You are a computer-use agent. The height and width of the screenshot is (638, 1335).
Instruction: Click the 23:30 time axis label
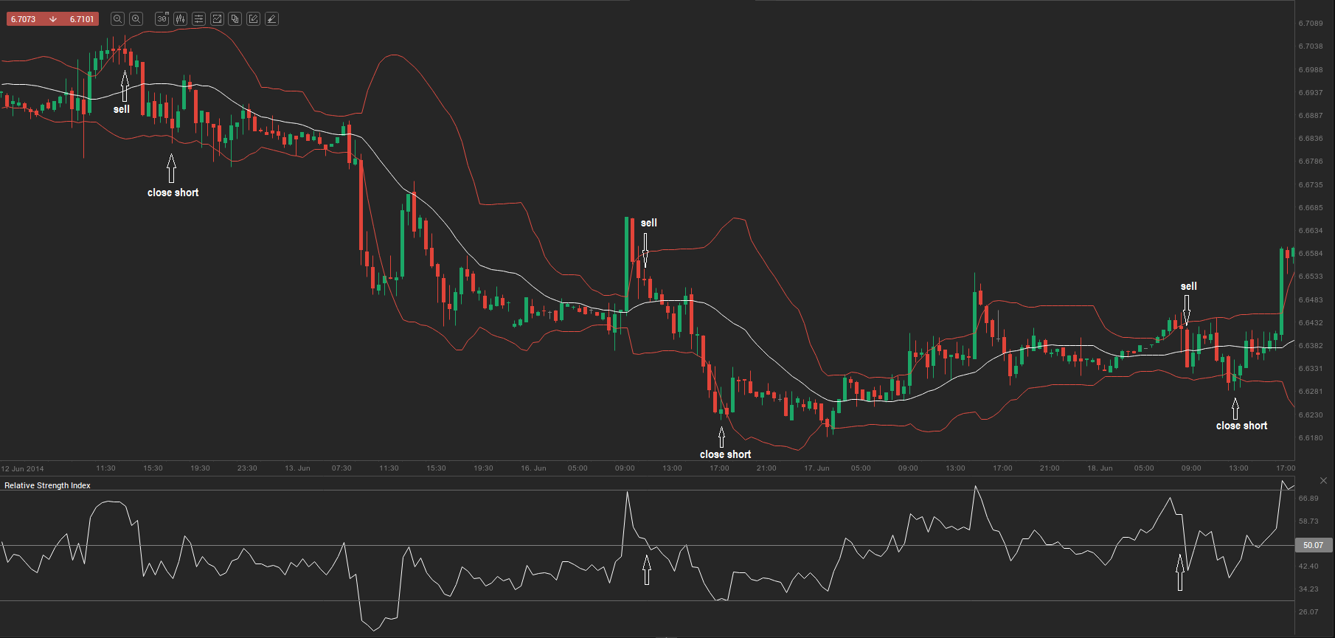coord(247,468)
